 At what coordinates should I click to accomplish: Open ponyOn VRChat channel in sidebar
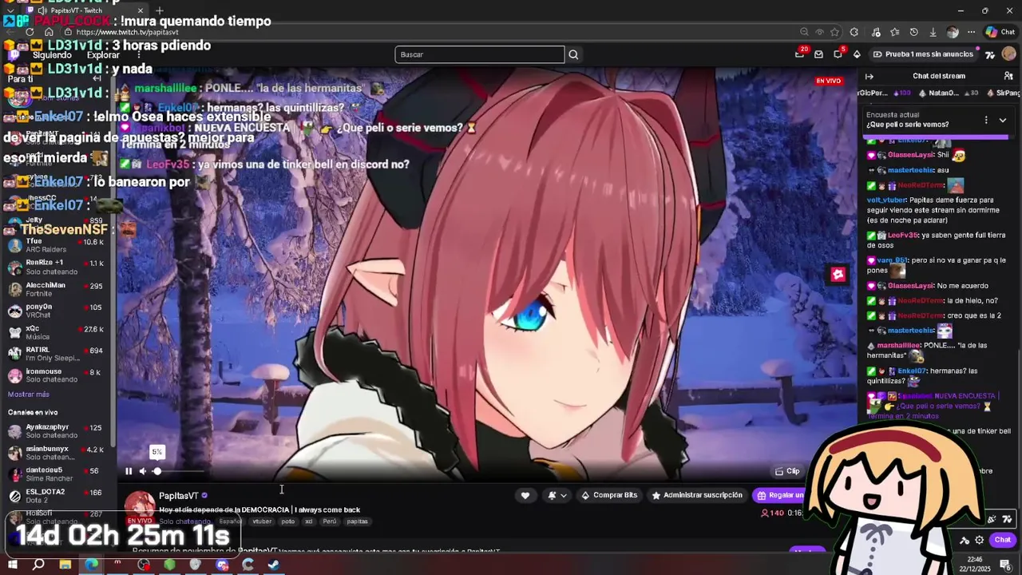(56, 311)
